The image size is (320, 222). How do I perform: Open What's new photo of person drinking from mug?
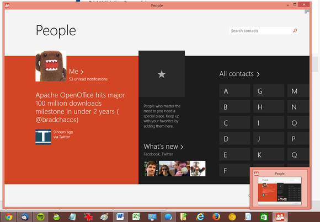182,169
